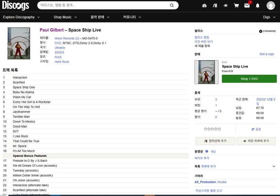View the shopping cart
Viewport: 280px width, 196px height.
click(236, 6)
